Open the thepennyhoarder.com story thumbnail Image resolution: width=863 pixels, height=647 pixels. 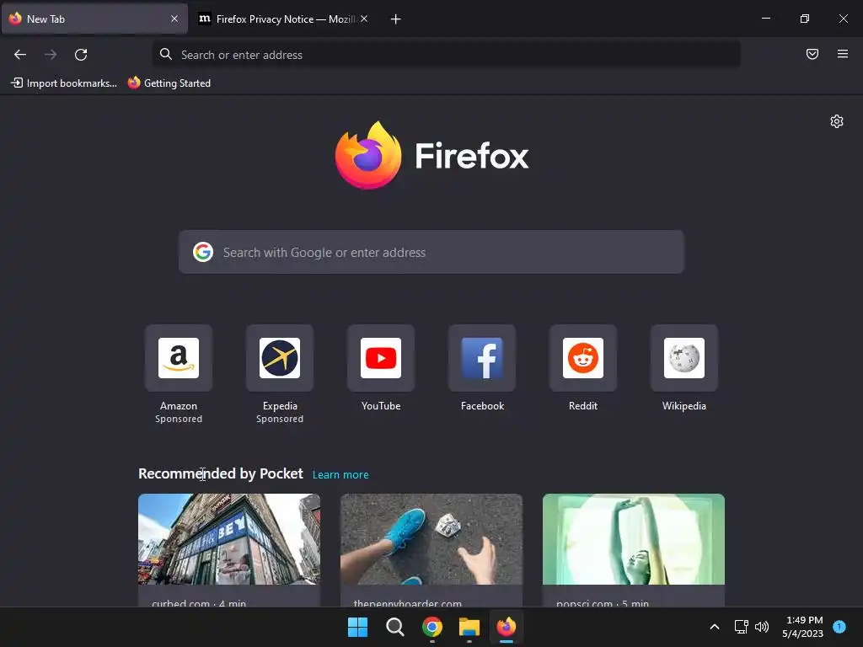[x=431, y=539]
